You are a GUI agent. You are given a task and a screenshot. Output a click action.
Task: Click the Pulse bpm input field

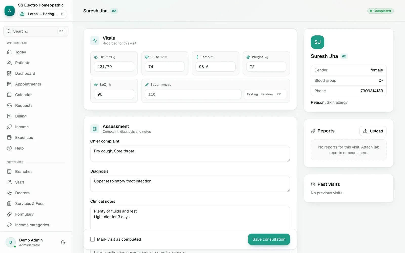click(x=165, y=67)
